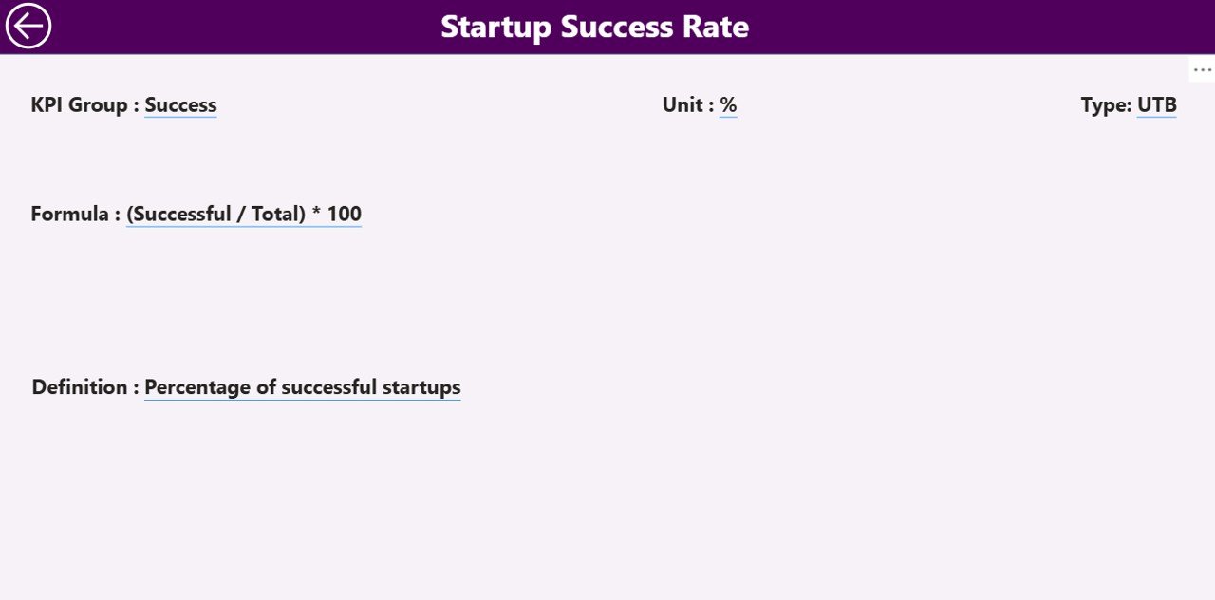Click the Definition label

click(x=79, y=386)
